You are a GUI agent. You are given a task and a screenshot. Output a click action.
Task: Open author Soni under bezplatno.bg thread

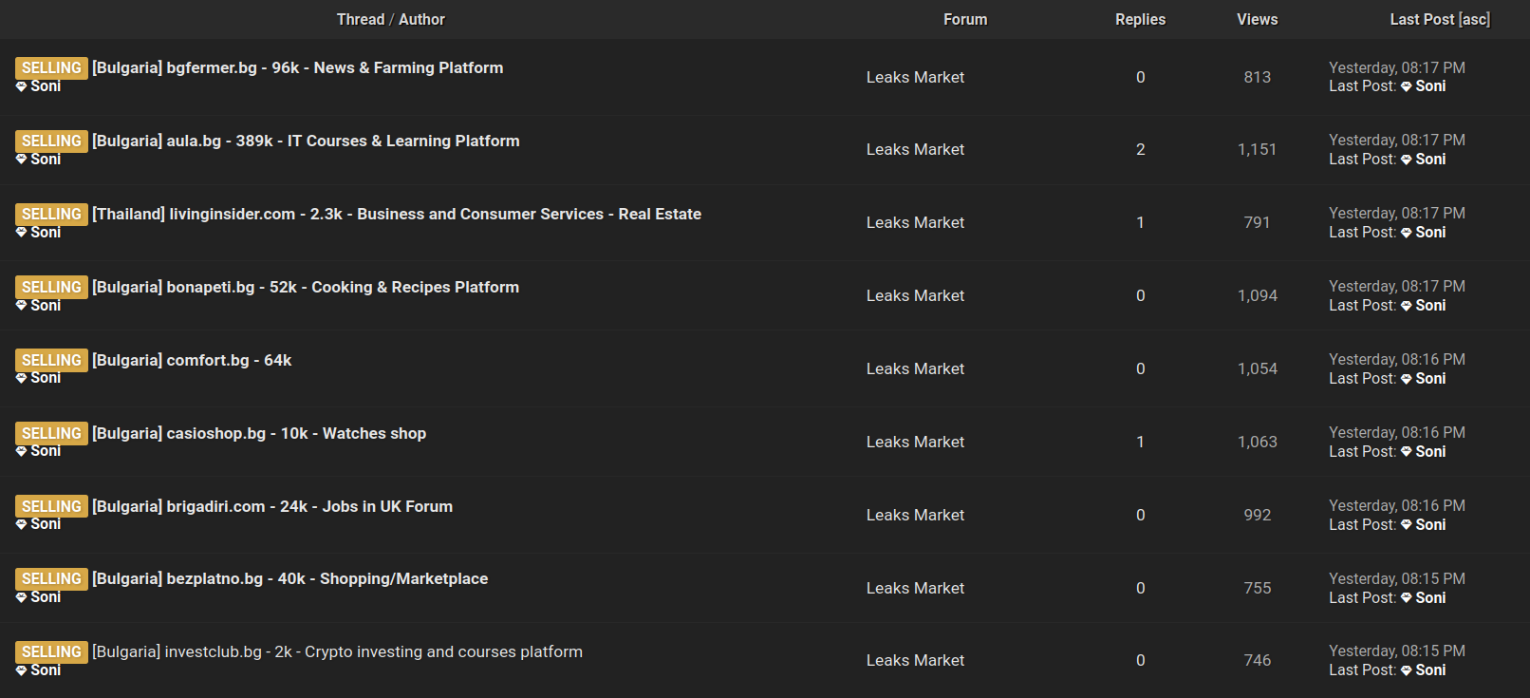(46, 597)
